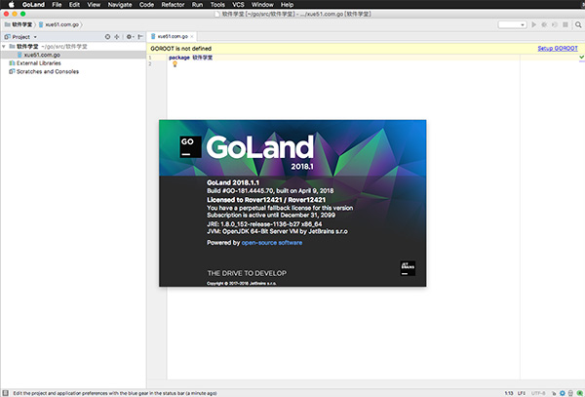
Task: Open the run configuration dropdown
Action: pyautogui.click(x=512, y=24)
